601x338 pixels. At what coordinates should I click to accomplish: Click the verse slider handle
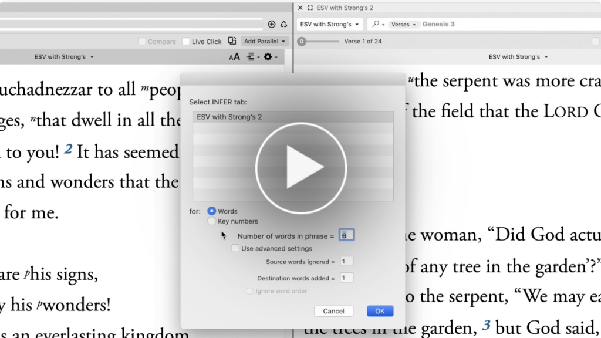[x=302, y=42]
